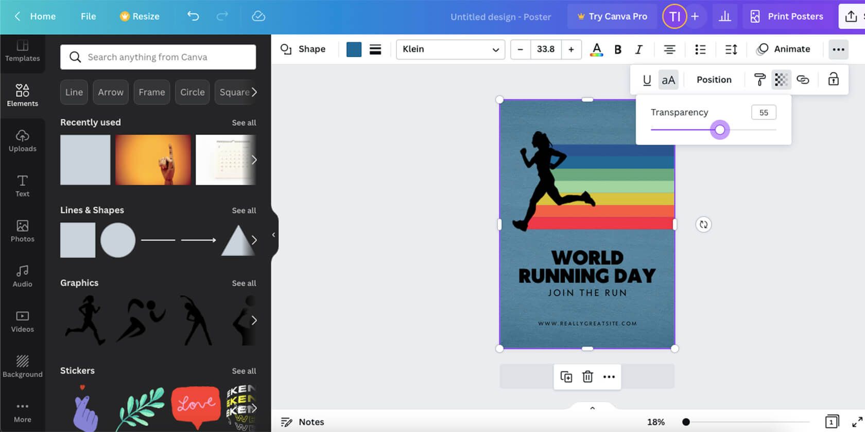Click the link icon in toolbar popup
The width and height of the screenshot is (865, 432).
pos(803,80)
